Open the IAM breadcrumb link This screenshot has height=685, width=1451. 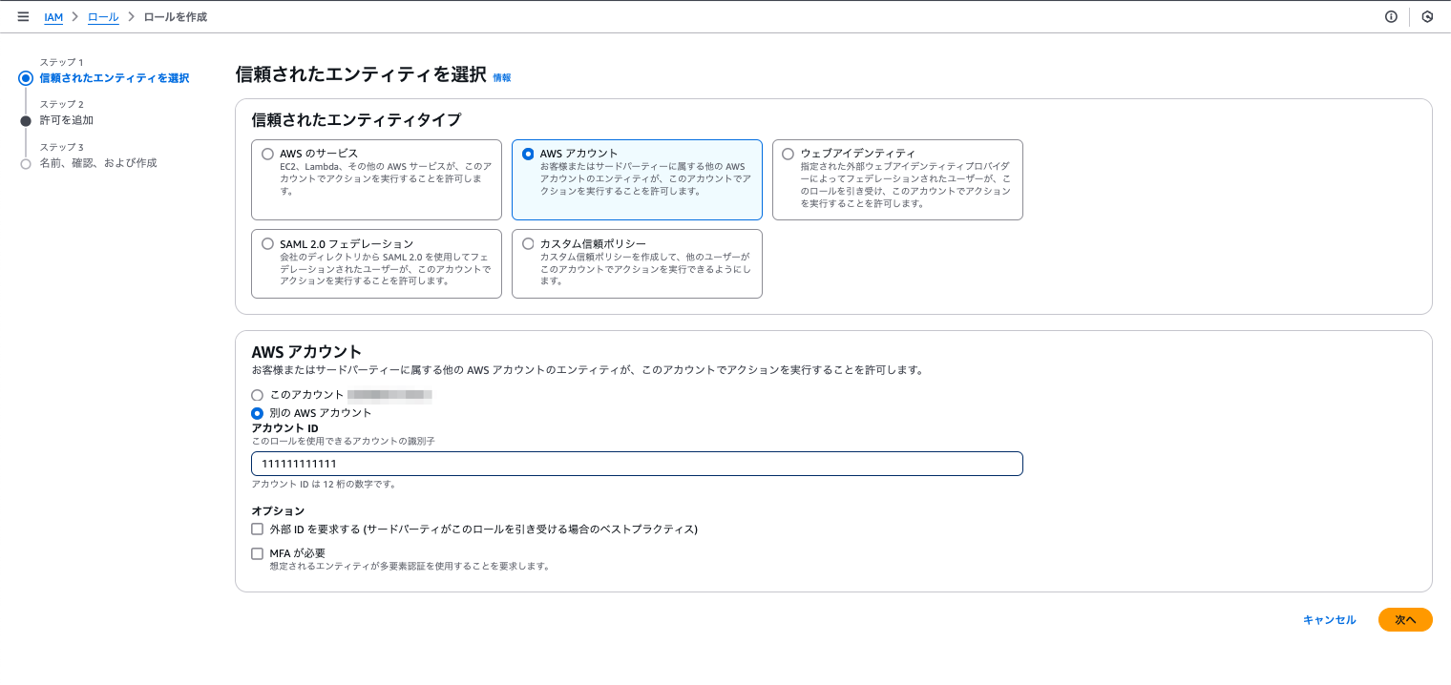53,16
